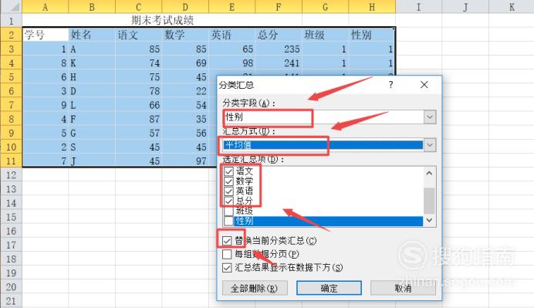Uncheck the 总分 summary item

228,201
